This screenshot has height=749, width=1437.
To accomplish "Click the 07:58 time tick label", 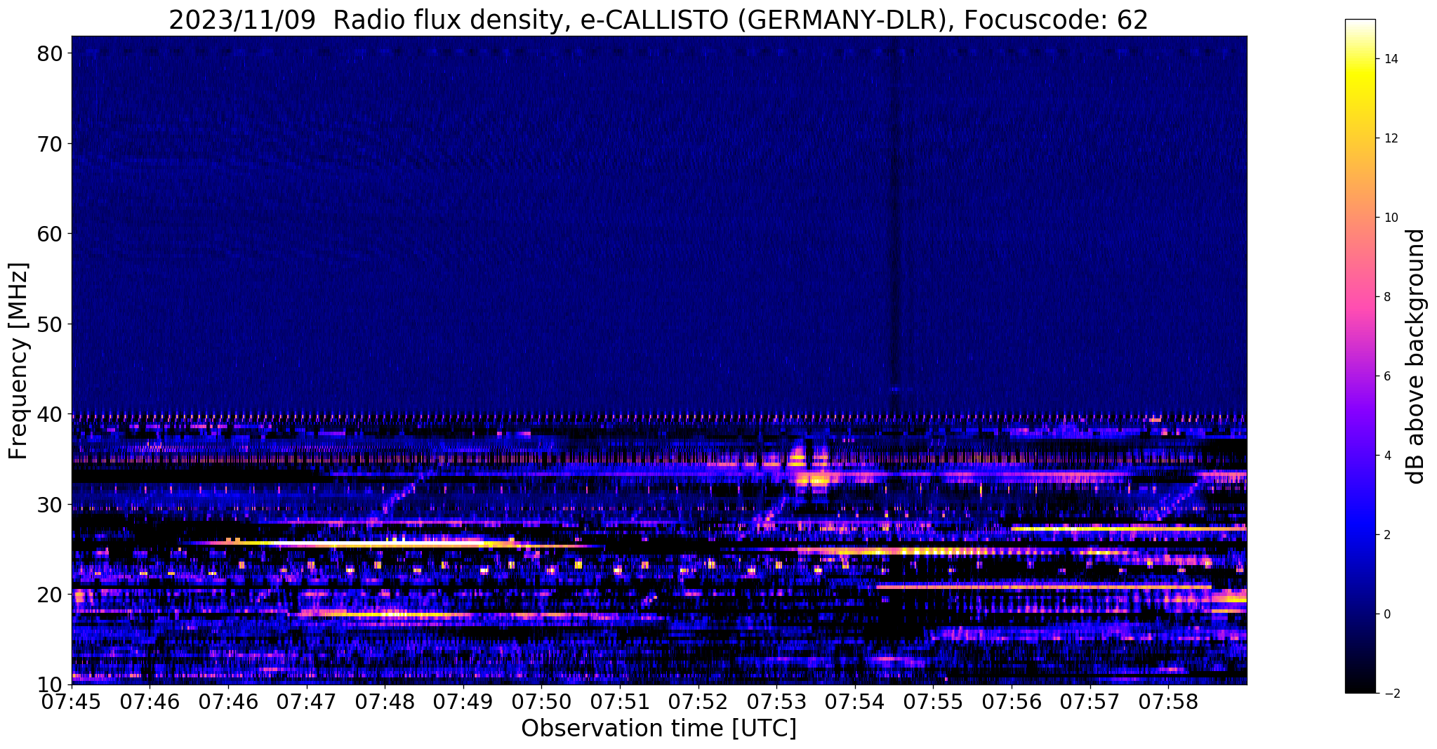I will [x=1168, y=702].
